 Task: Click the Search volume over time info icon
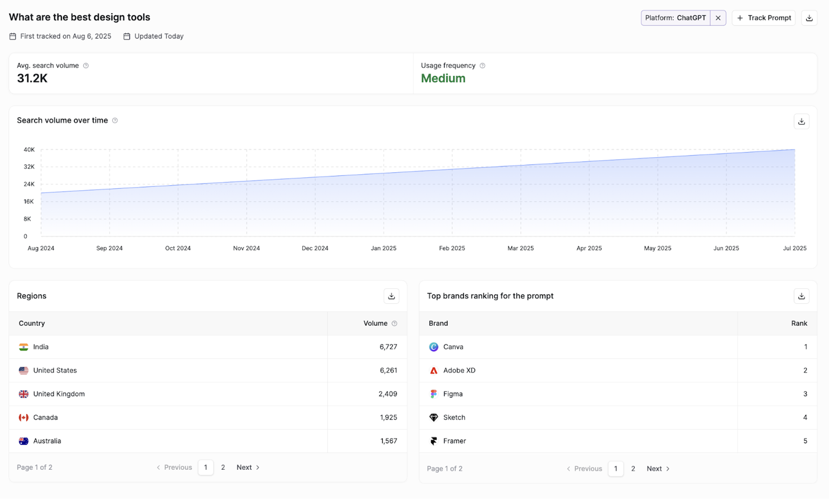[115, 120]
